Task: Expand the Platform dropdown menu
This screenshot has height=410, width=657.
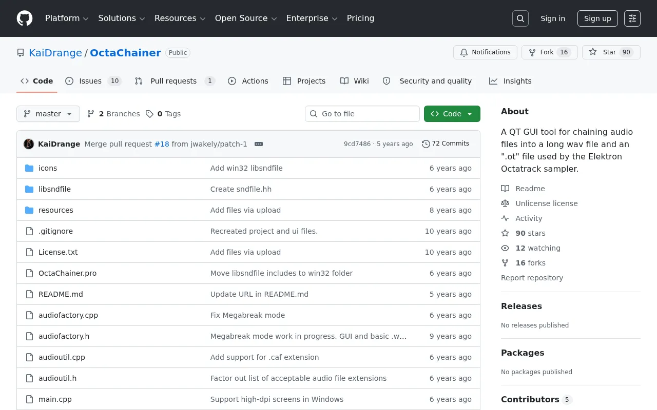Action: pos(67,18)
